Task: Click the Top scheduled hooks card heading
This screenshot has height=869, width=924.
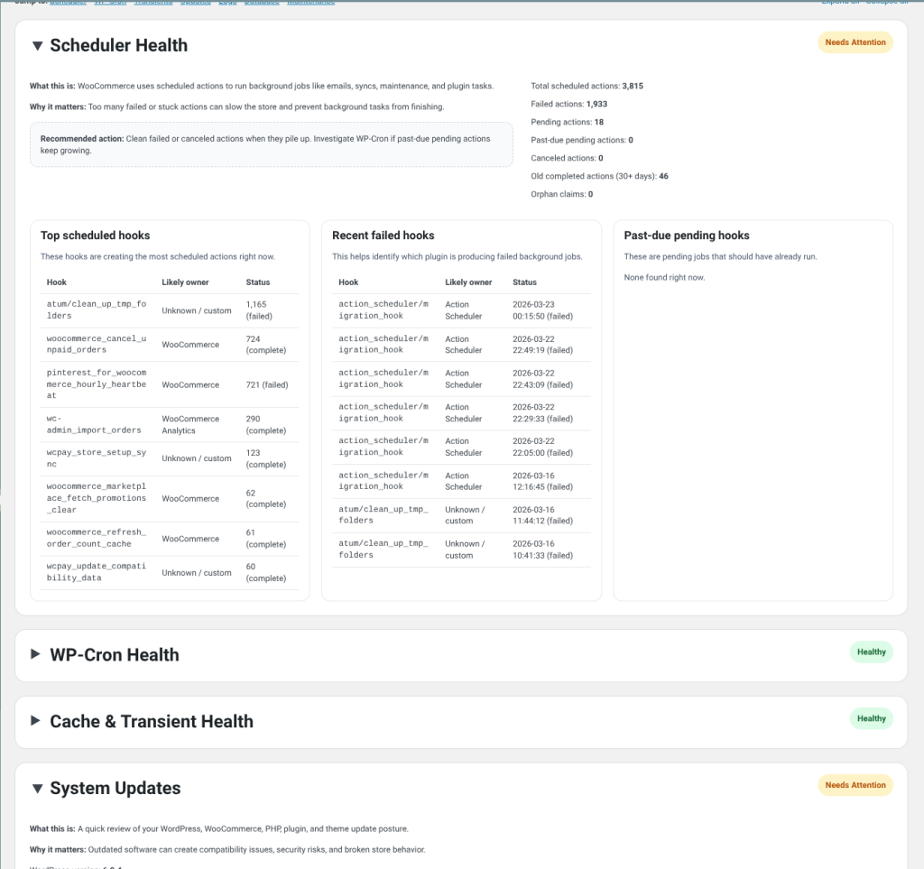Action: [95, 236]
